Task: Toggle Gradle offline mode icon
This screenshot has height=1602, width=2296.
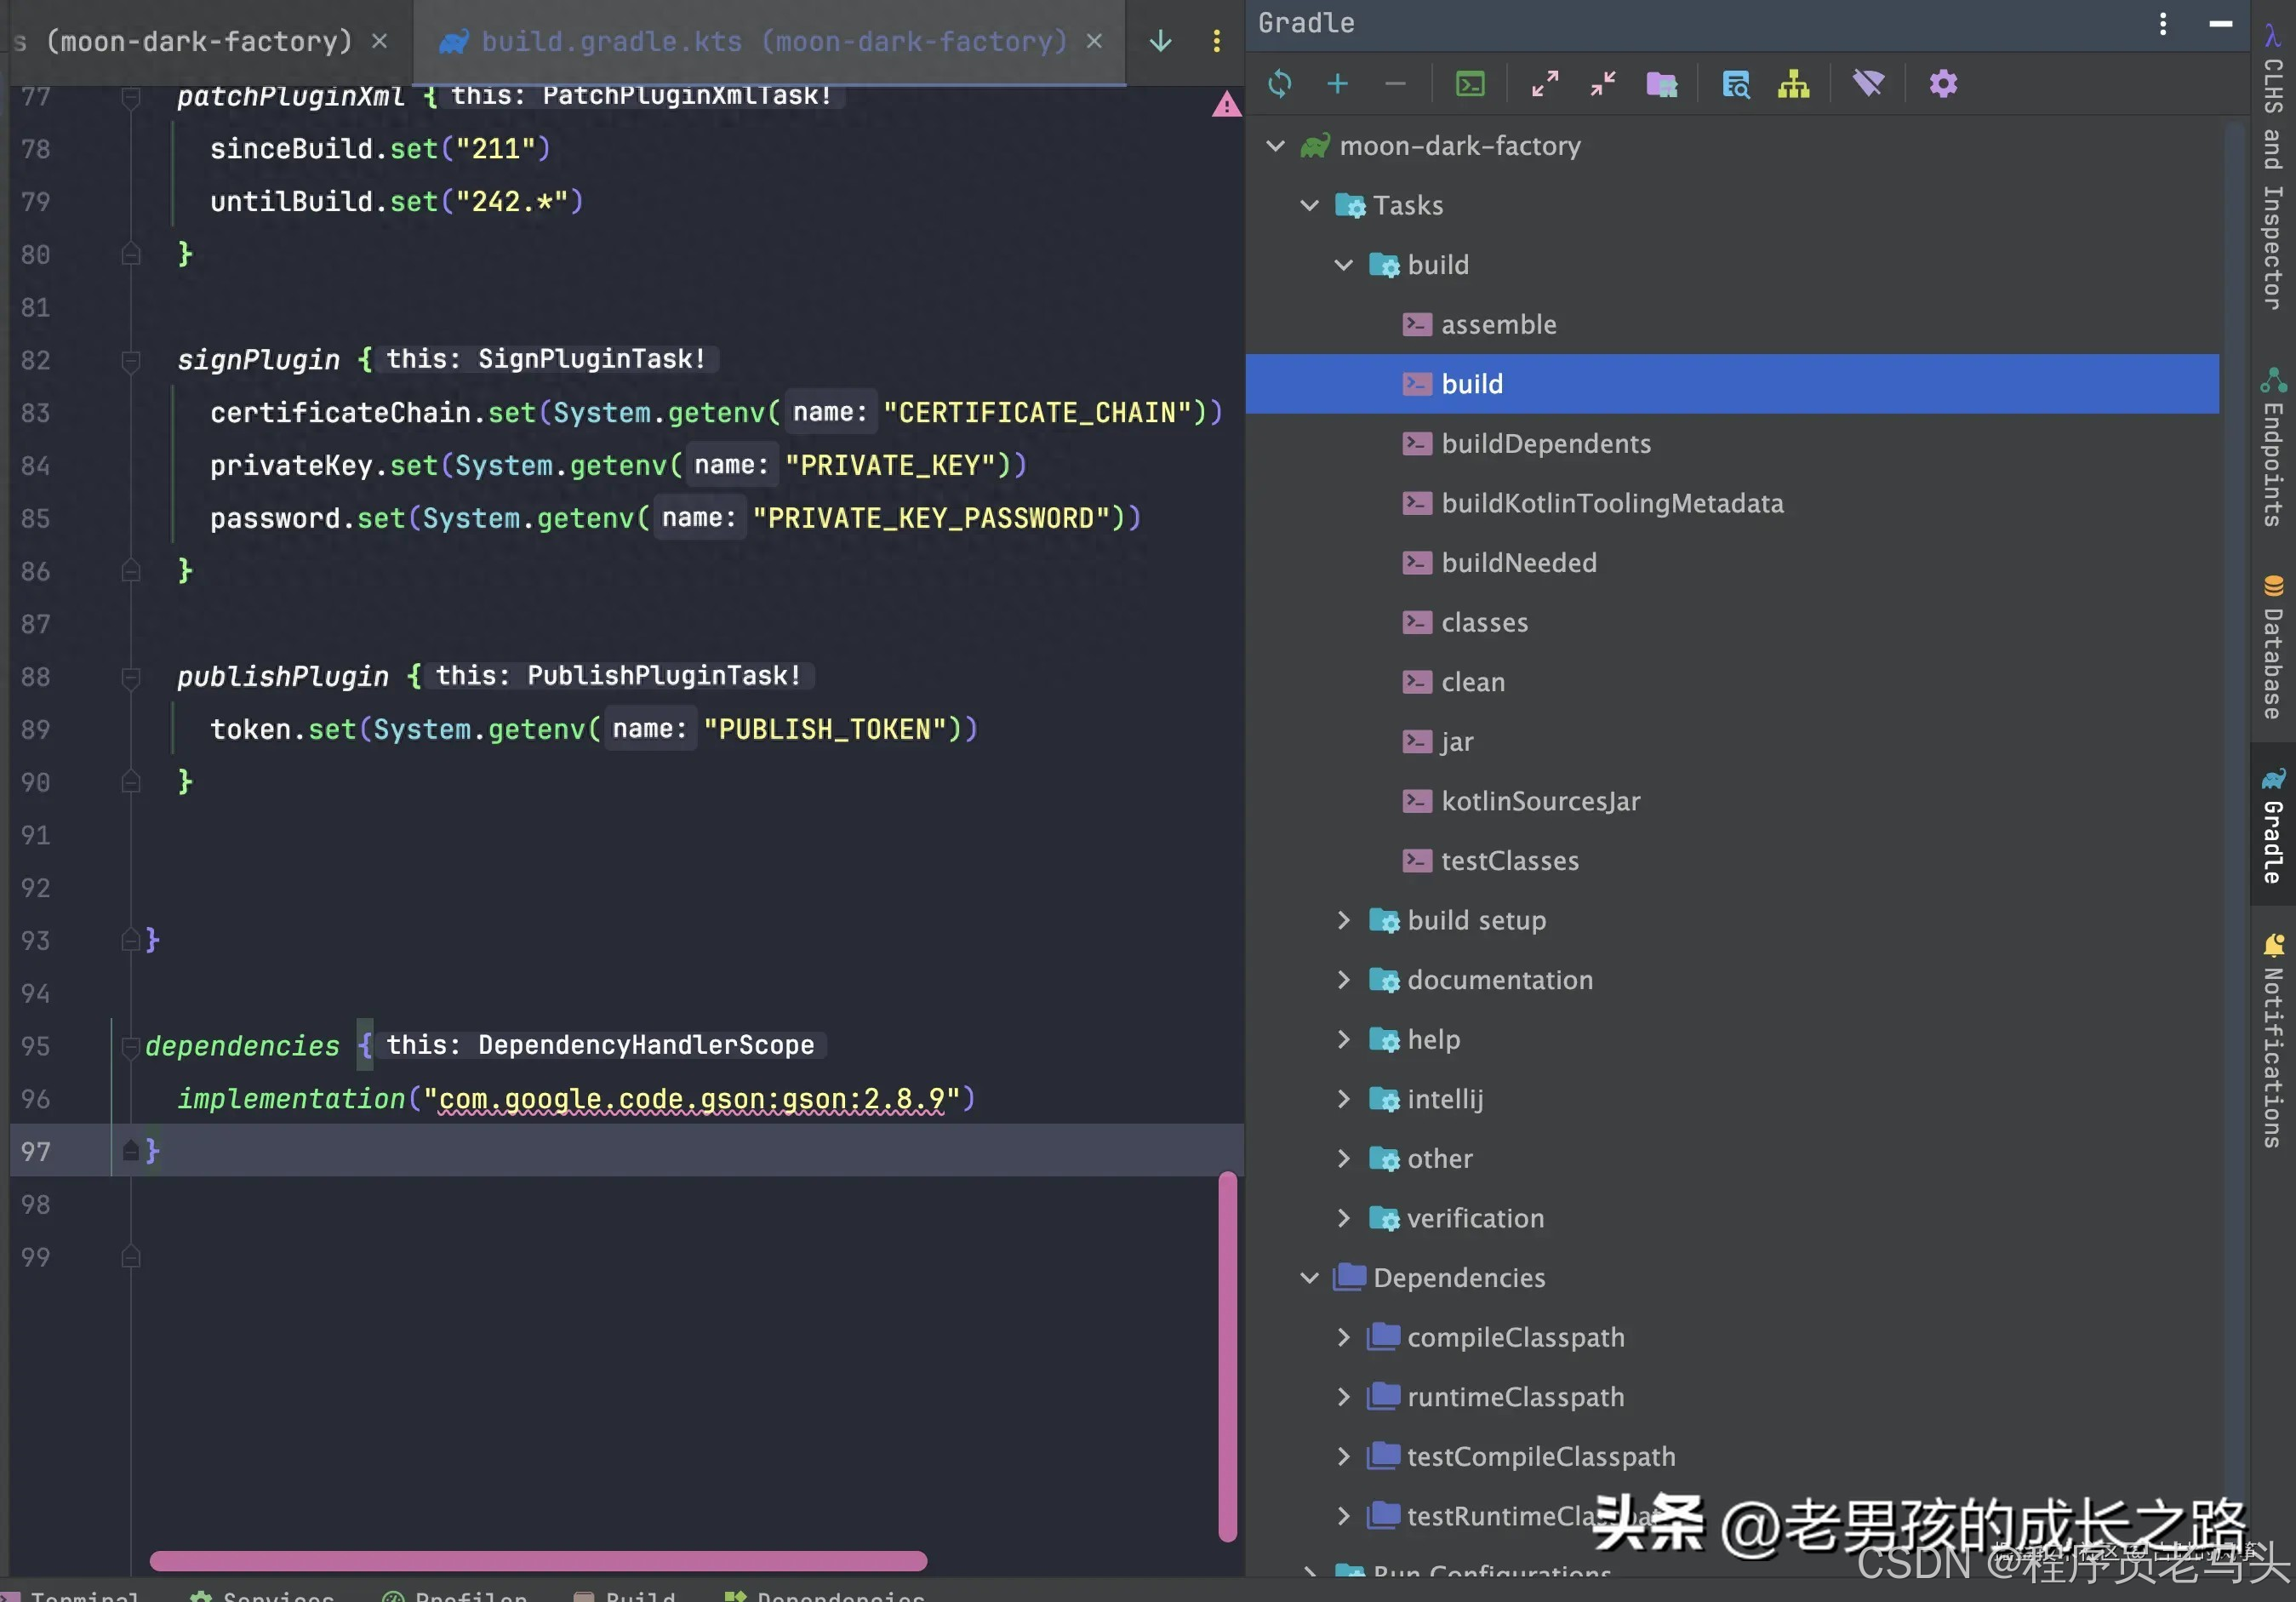Action: coord(1867,84)
